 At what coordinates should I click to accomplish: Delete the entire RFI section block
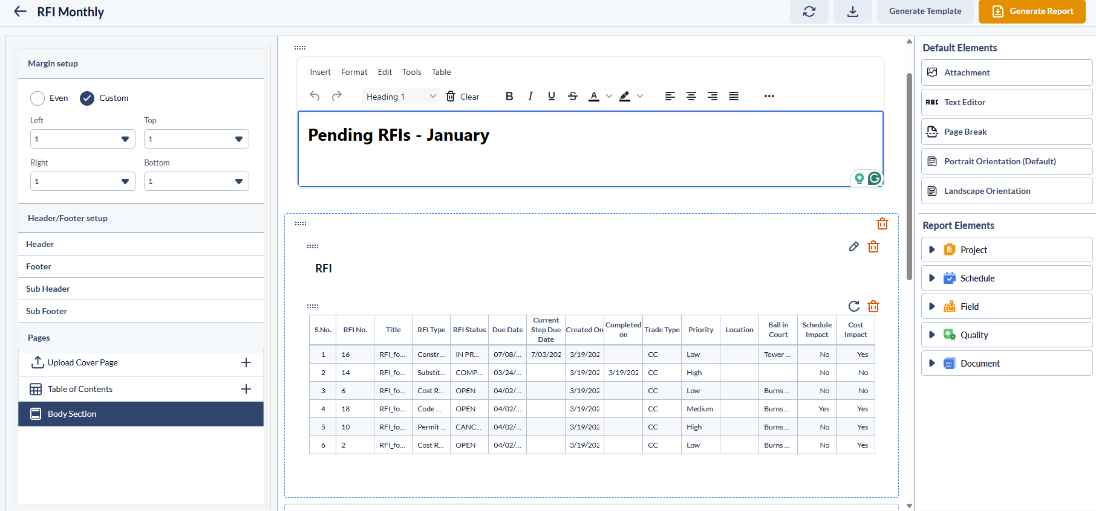[x=882, y=223]
